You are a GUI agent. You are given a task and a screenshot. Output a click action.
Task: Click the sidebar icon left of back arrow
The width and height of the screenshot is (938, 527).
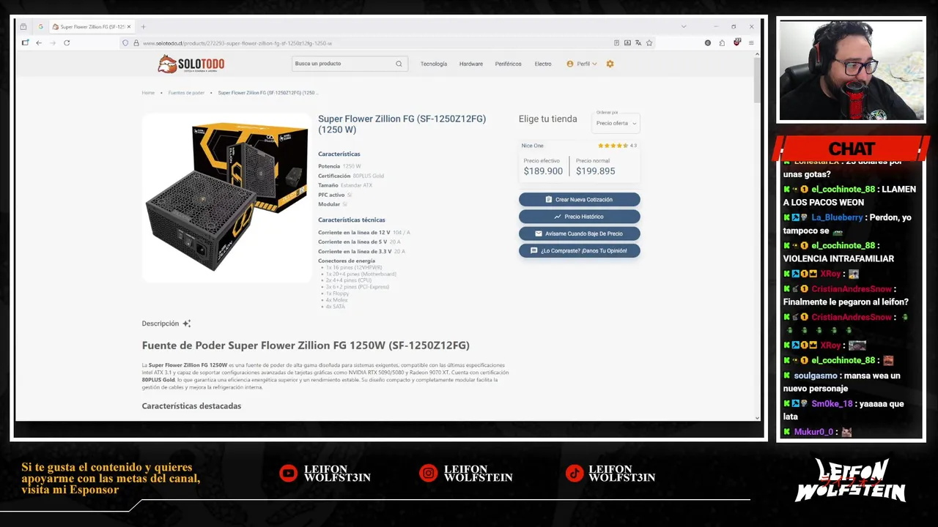click(25, 43)
